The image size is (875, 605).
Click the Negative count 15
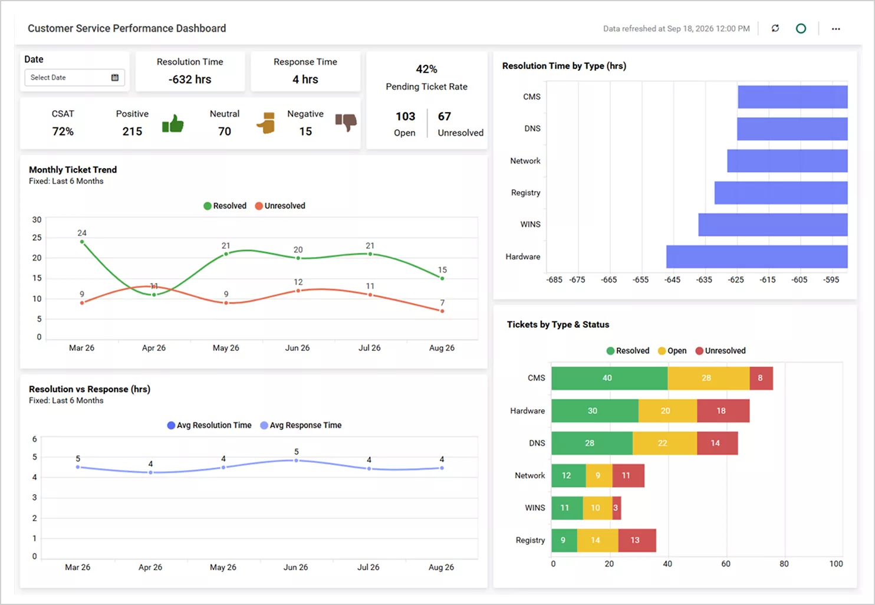coord(305,131)
